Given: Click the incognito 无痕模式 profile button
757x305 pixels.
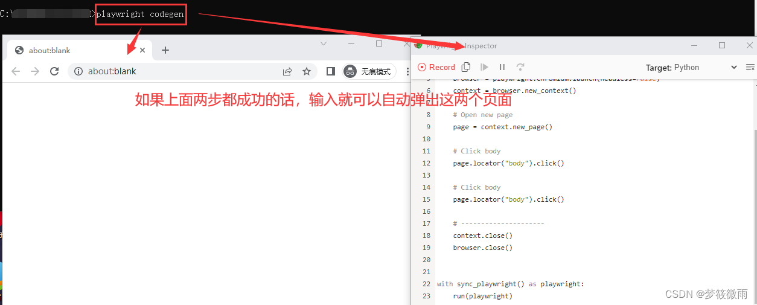Looking at the screenshot, I should [369, 71].
